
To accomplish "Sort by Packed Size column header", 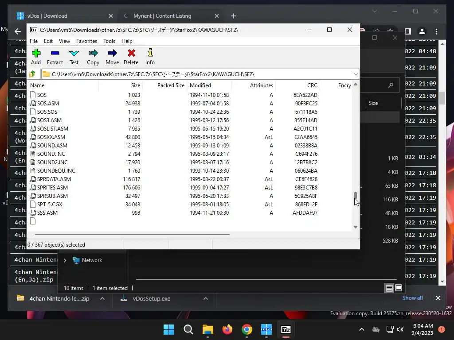I will pos(165,85).
